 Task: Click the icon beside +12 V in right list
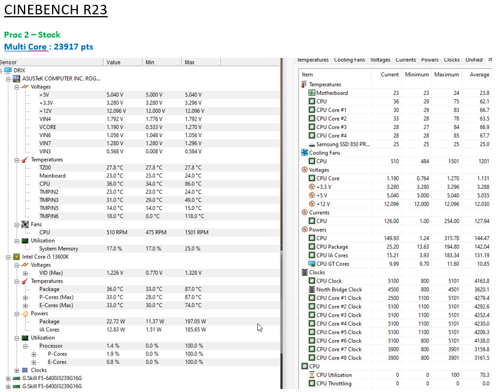coord(312,204)
